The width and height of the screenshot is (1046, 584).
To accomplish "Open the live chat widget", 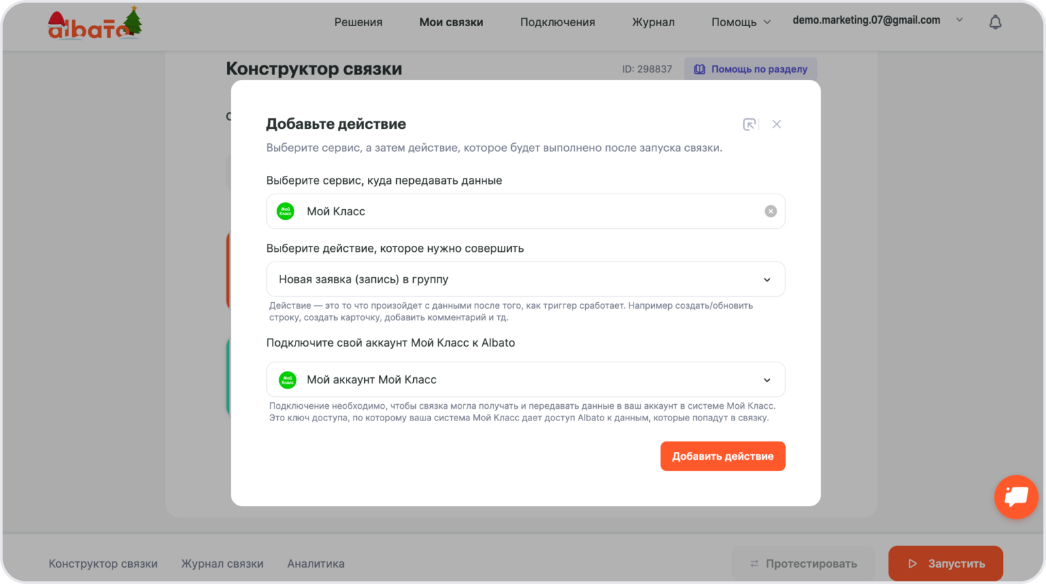I will tap(1016, 497).
